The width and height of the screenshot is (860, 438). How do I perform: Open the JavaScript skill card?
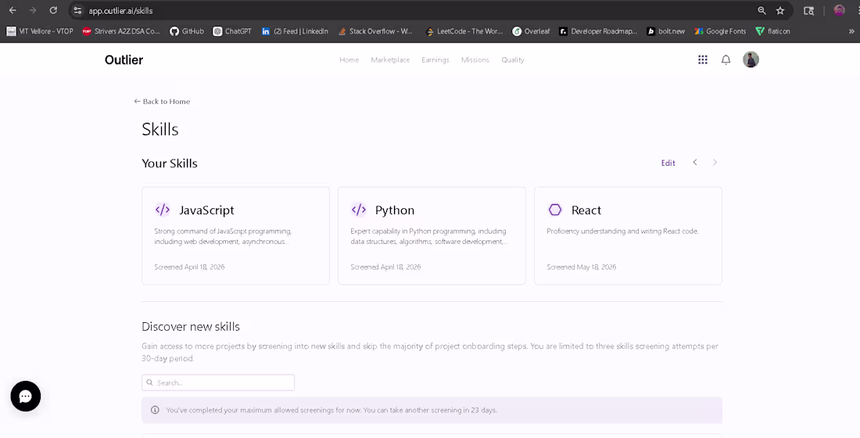click(x=236, y=235)
